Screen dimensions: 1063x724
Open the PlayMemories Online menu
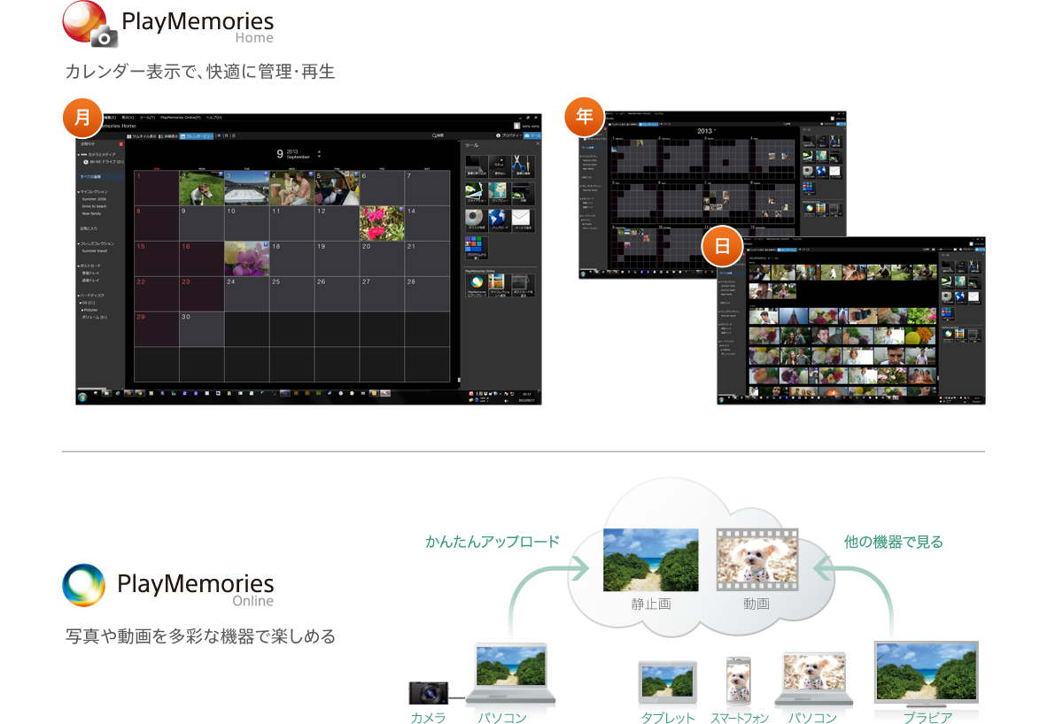click(180, 117)
